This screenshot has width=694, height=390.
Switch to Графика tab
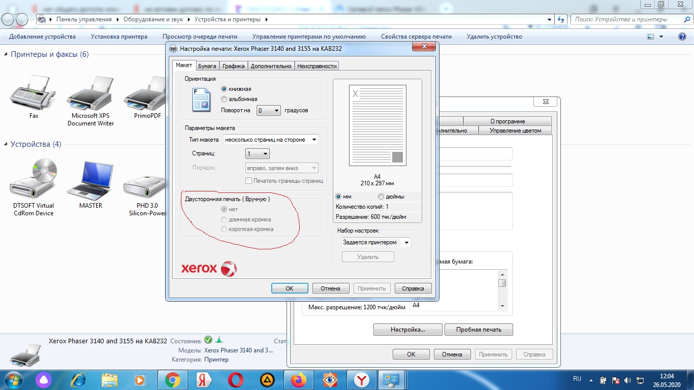(x=234, y=66)
